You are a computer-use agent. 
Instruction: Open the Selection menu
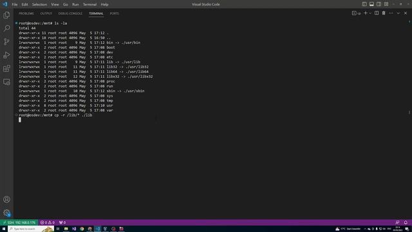tap(39, 5)
